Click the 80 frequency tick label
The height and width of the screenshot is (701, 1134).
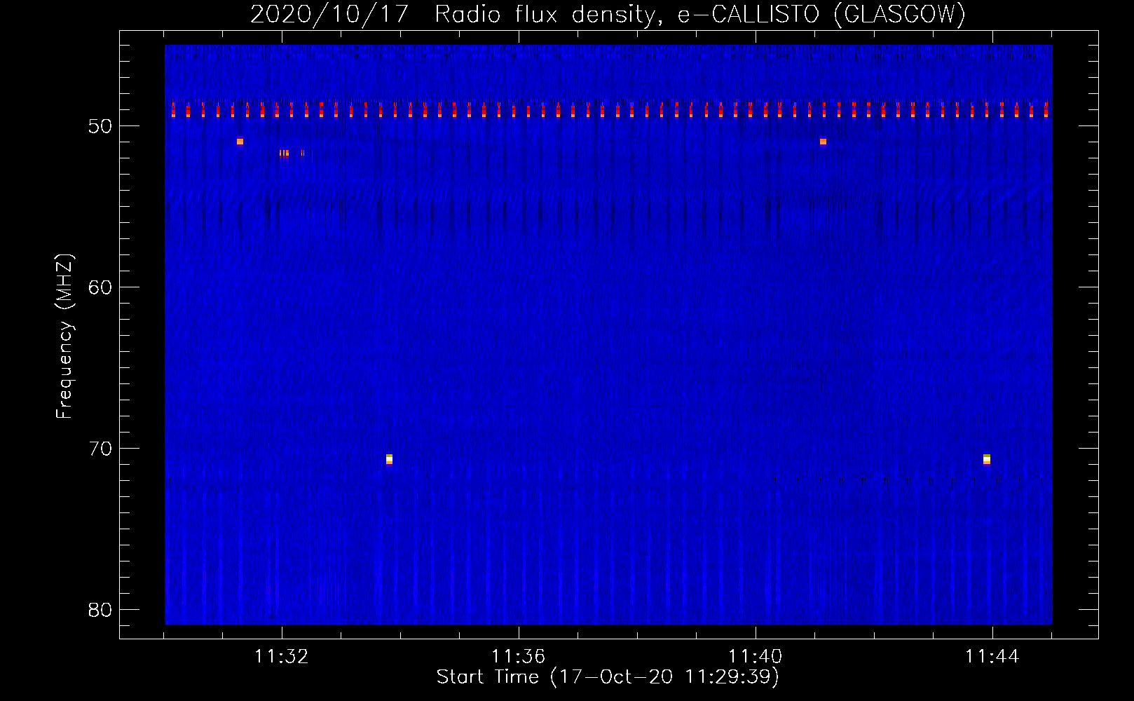pyautogui.click(x=100, y=610)
